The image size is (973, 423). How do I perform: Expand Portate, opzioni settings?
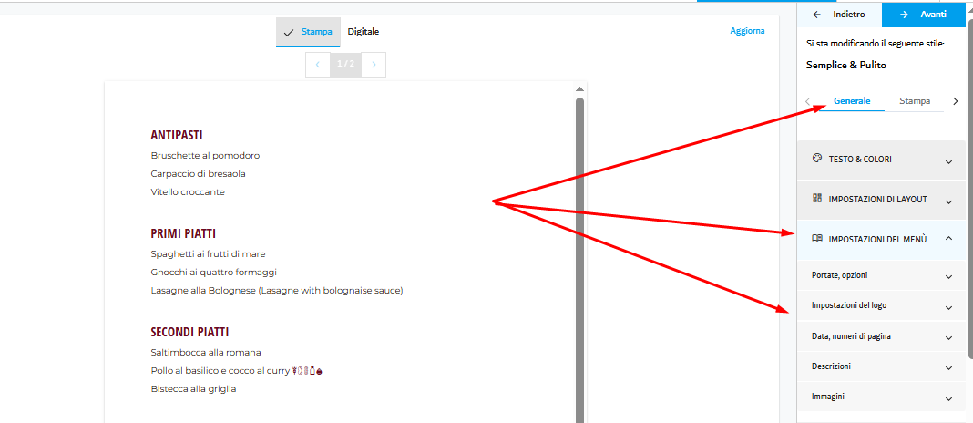coord(881,276)
